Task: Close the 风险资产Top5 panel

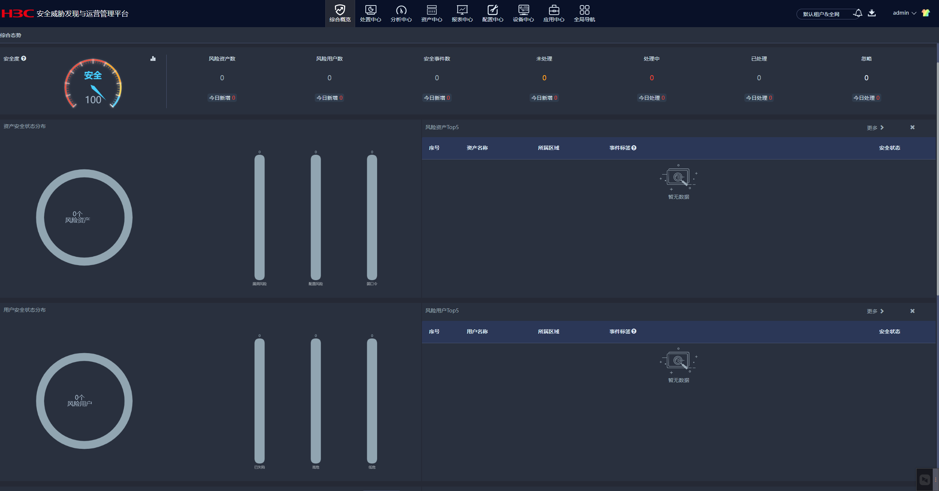Action: point(913,127)
